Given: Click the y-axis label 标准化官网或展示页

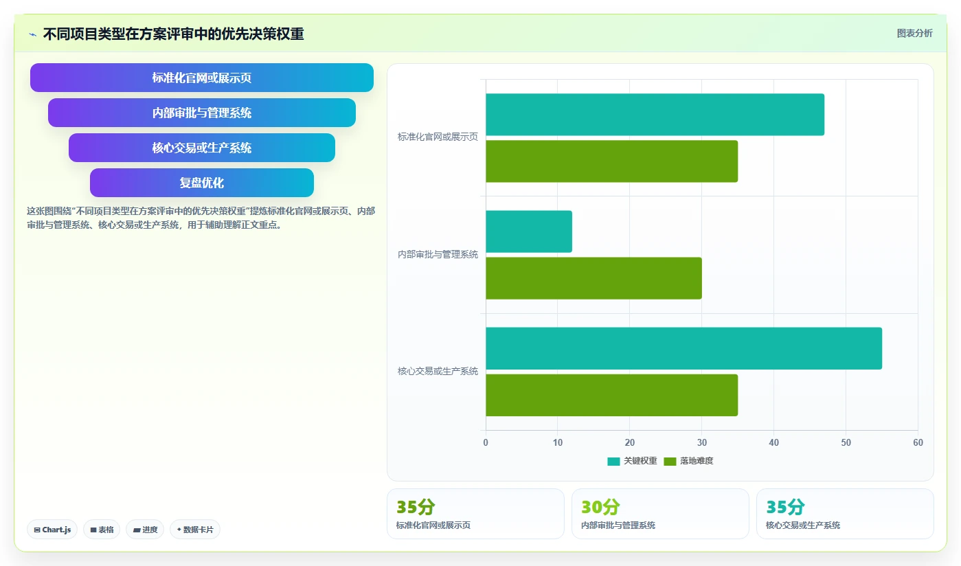Looking at the screenshot, I should point(438,137).
